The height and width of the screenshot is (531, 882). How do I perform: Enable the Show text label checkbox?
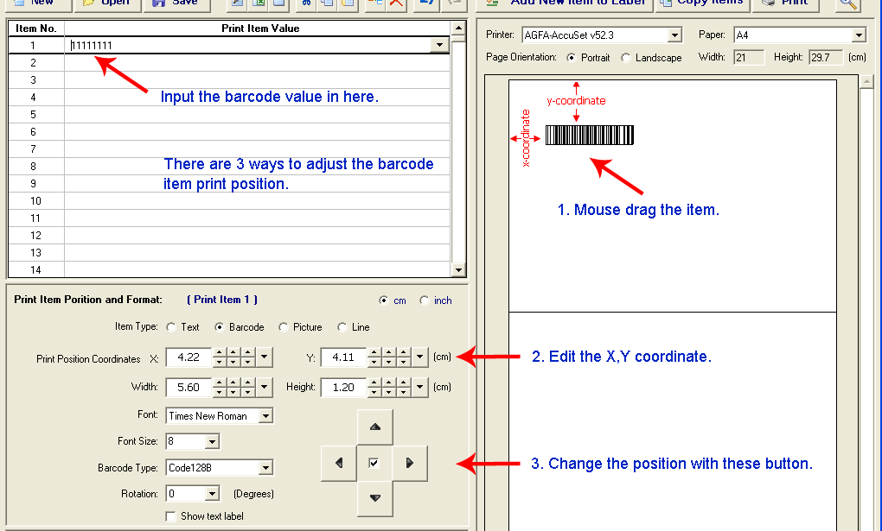(x=171, y=516)
